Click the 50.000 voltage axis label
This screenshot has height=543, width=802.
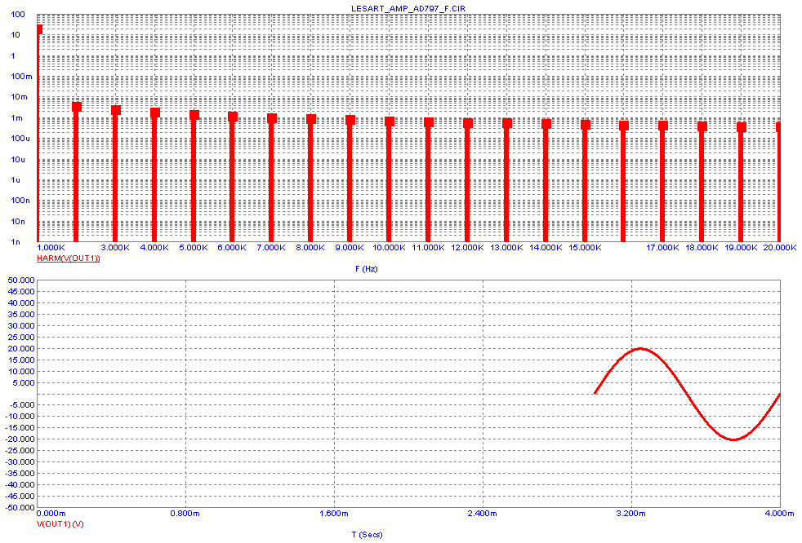(21, 280)
